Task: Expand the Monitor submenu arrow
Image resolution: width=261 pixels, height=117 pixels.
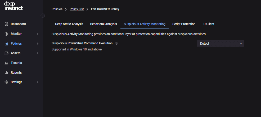Action: pos(38,34)
